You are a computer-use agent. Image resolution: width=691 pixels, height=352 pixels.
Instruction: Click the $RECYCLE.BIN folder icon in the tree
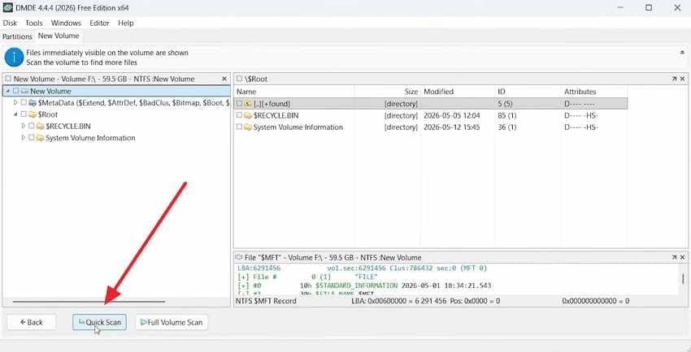click(41, 127)
